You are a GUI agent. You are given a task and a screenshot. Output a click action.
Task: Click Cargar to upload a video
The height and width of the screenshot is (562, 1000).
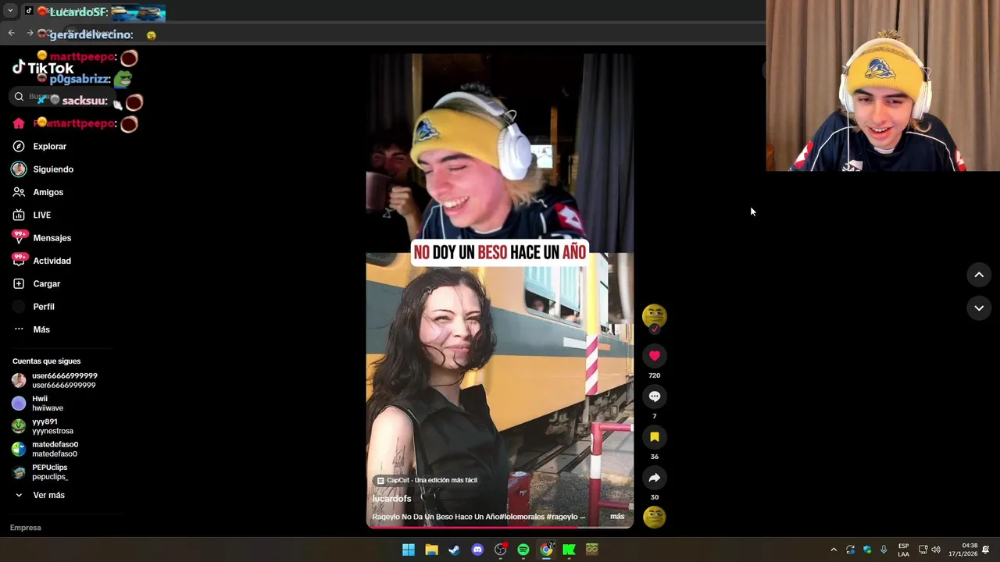pos(37,284)
